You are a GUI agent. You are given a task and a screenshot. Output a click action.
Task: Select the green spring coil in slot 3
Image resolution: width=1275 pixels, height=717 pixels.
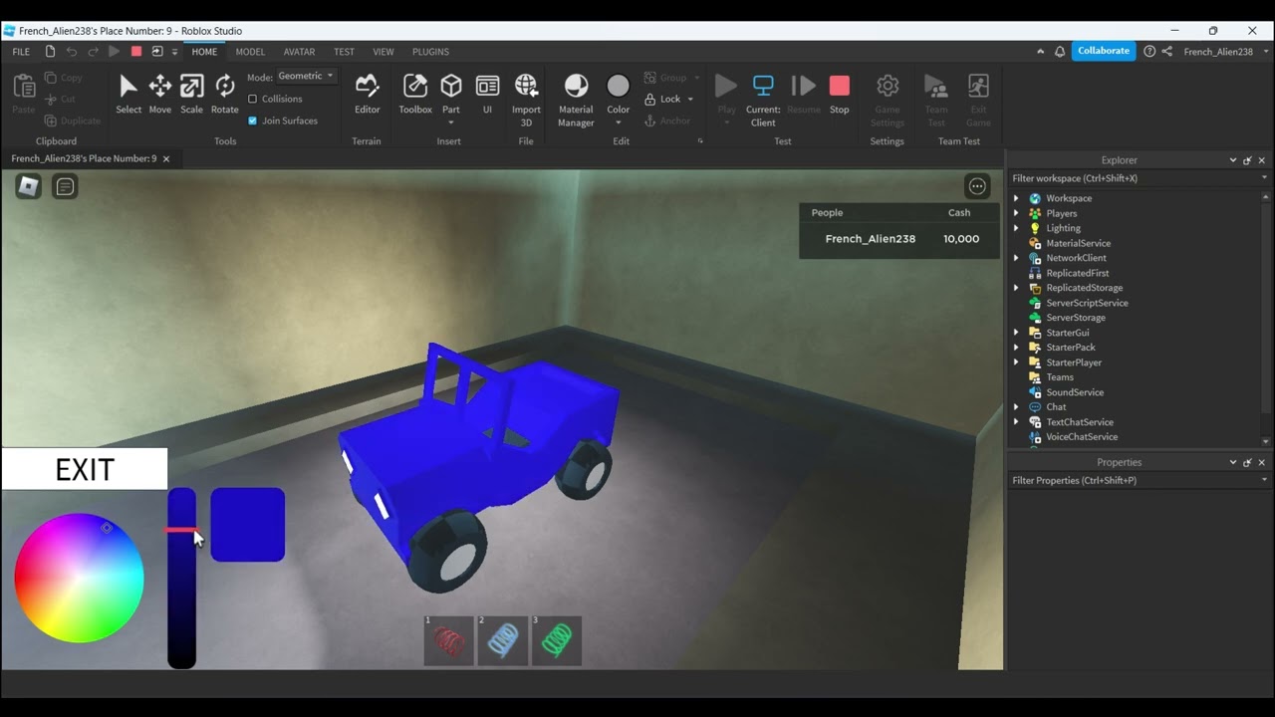(x=556, y=640)
